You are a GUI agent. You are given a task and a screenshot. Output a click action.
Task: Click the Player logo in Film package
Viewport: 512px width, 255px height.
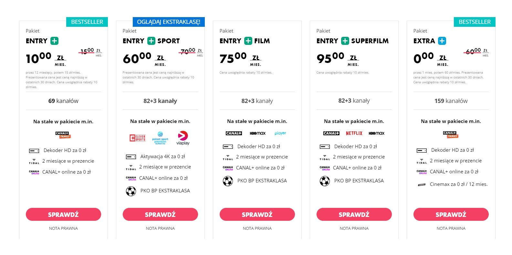click(x=280, y=133)
